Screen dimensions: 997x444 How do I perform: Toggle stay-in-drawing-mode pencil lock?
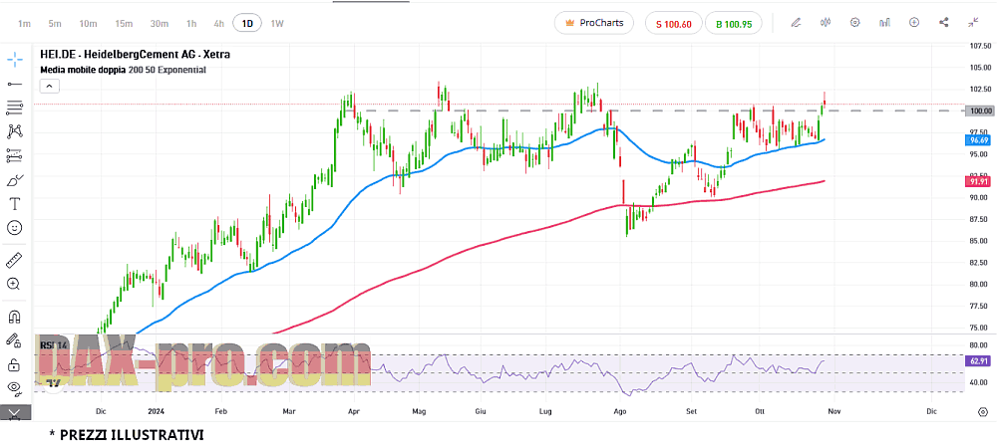14,339
